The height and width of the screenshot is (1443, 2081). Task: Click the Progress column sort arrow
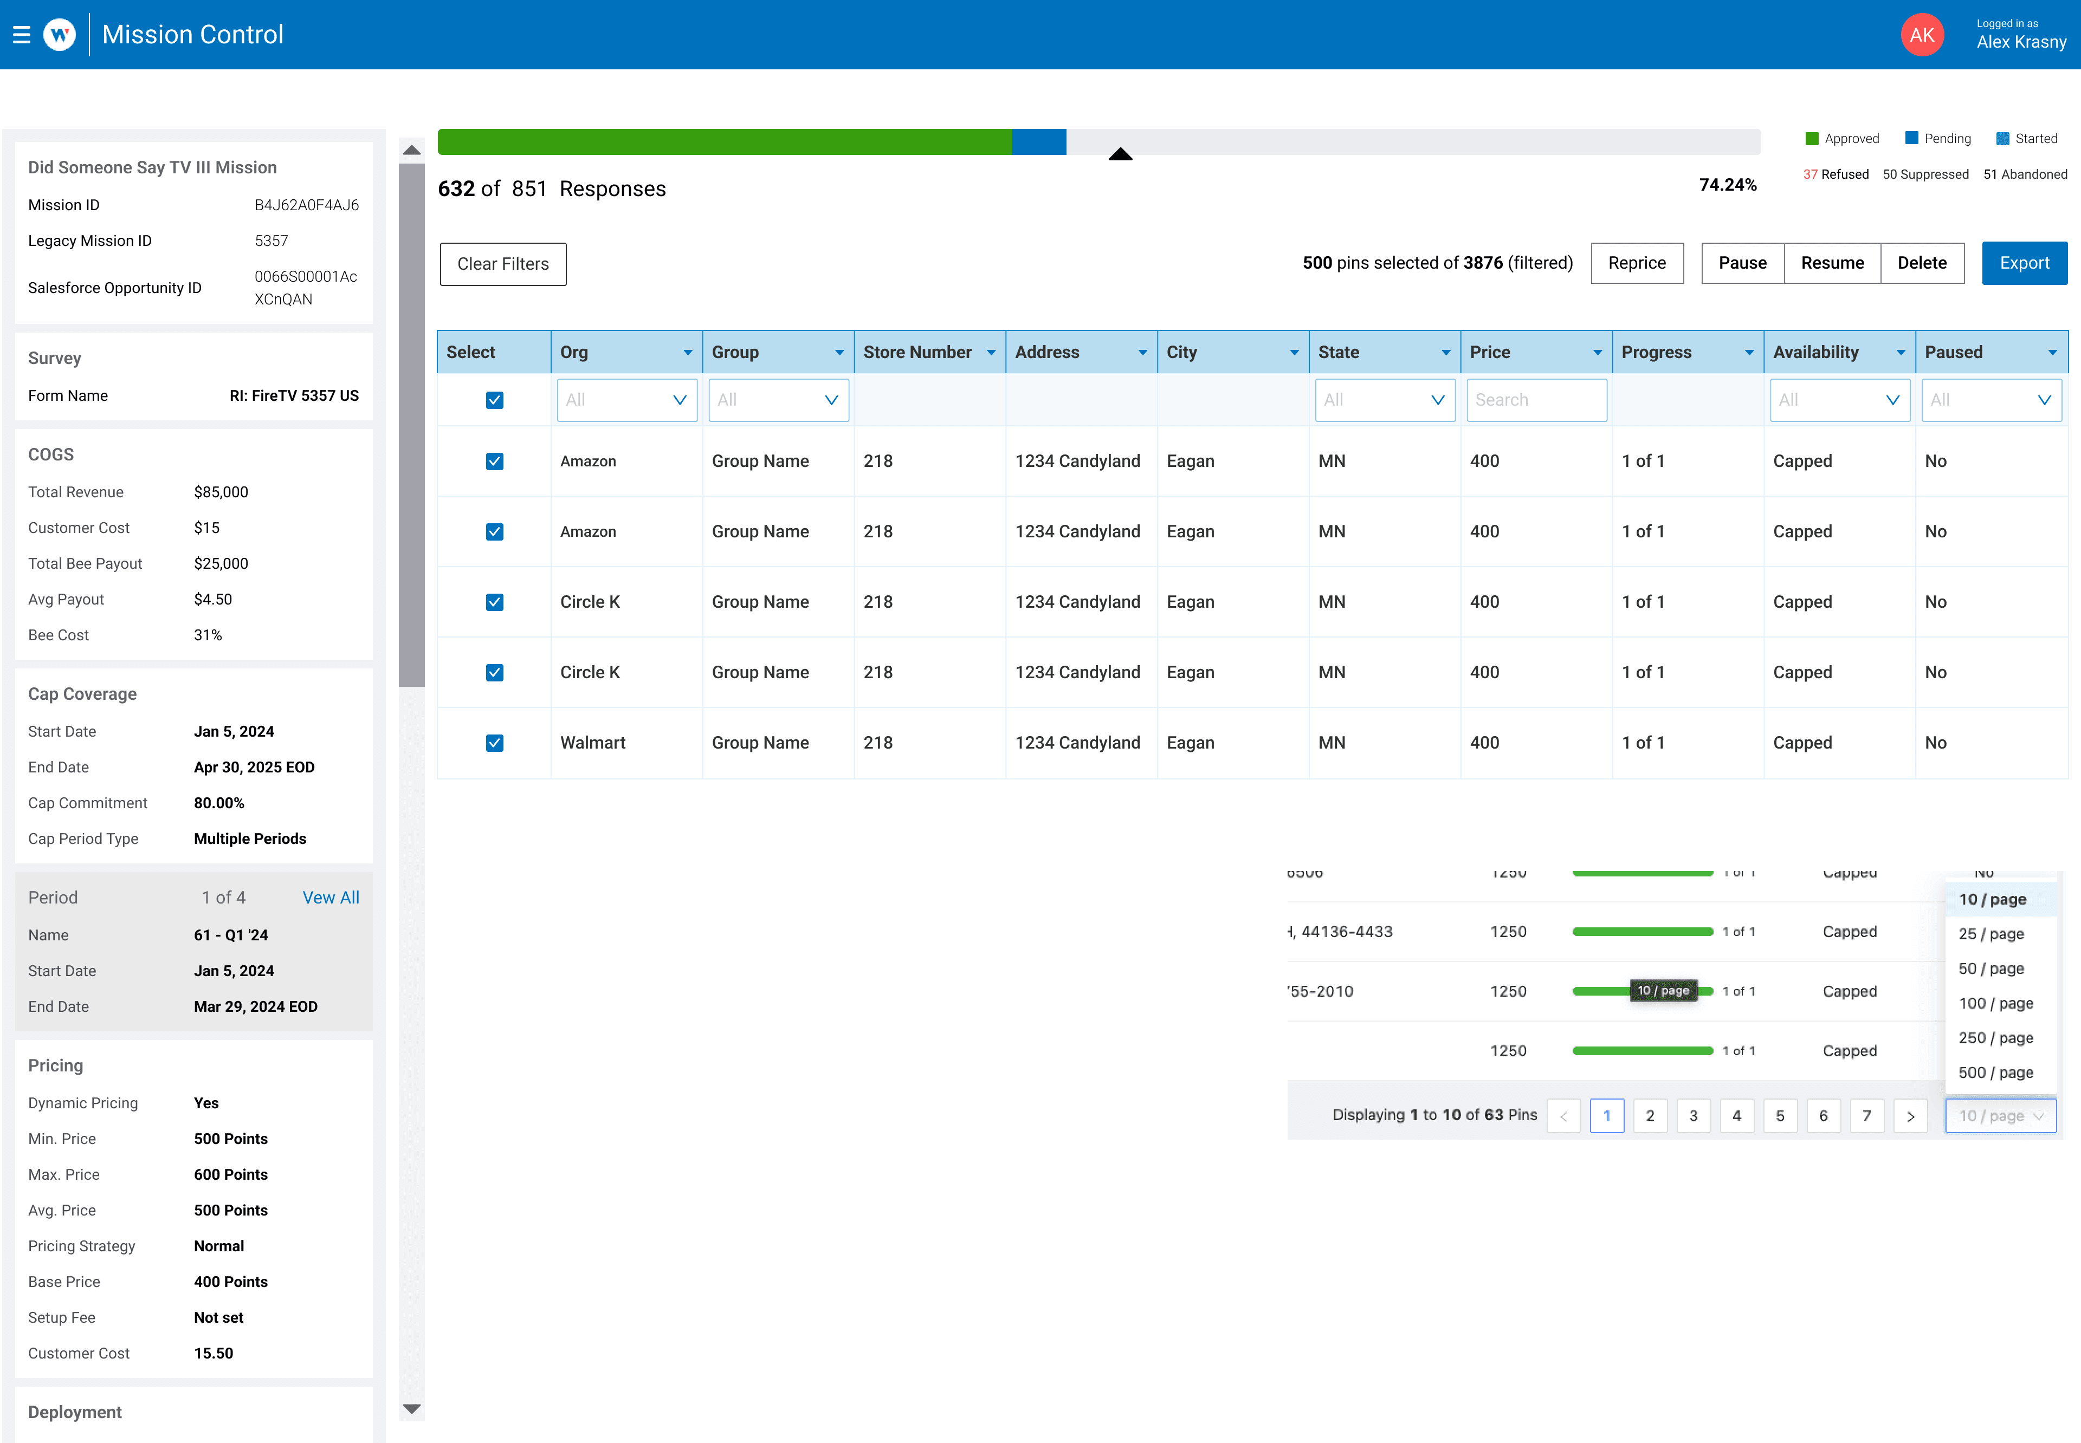click(1749, 353)
